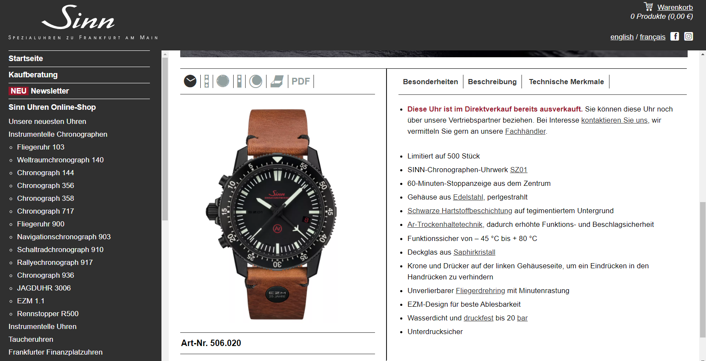Open the Instagram icon

point(688,36)
